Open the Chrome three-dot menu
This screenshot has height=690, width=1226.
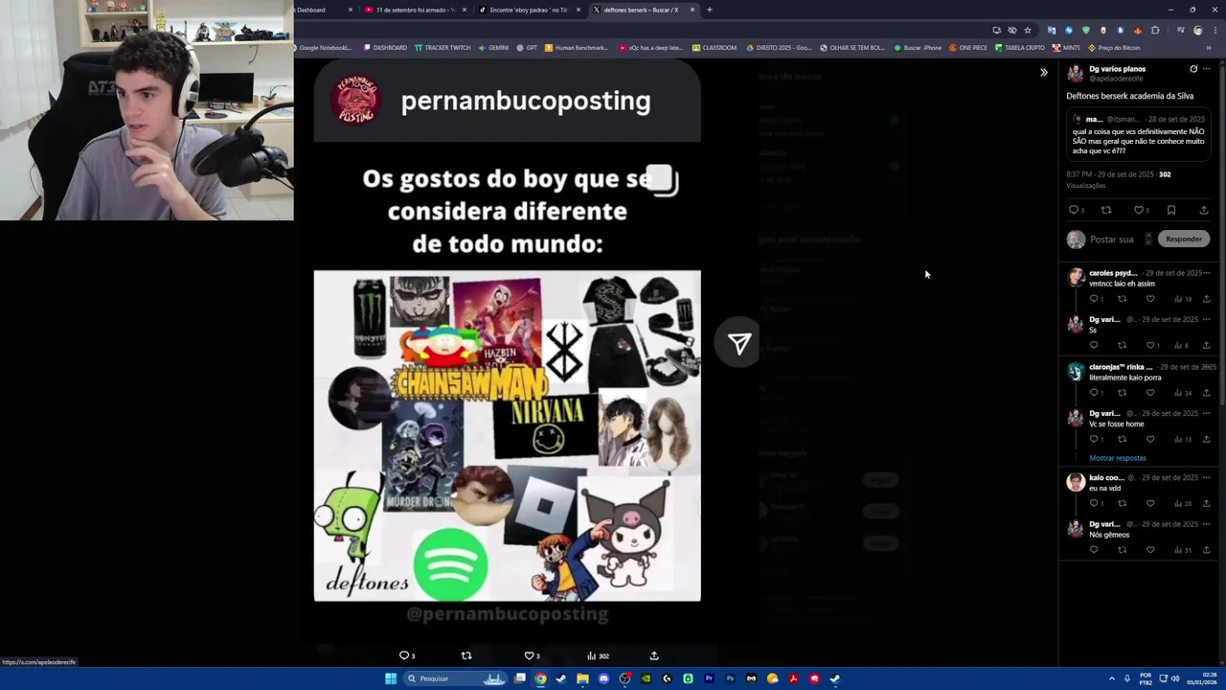coord(1215,30)
